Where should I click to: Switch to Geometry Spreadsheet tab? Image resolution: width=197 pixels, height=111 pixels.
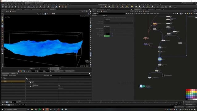click(6, 73)
